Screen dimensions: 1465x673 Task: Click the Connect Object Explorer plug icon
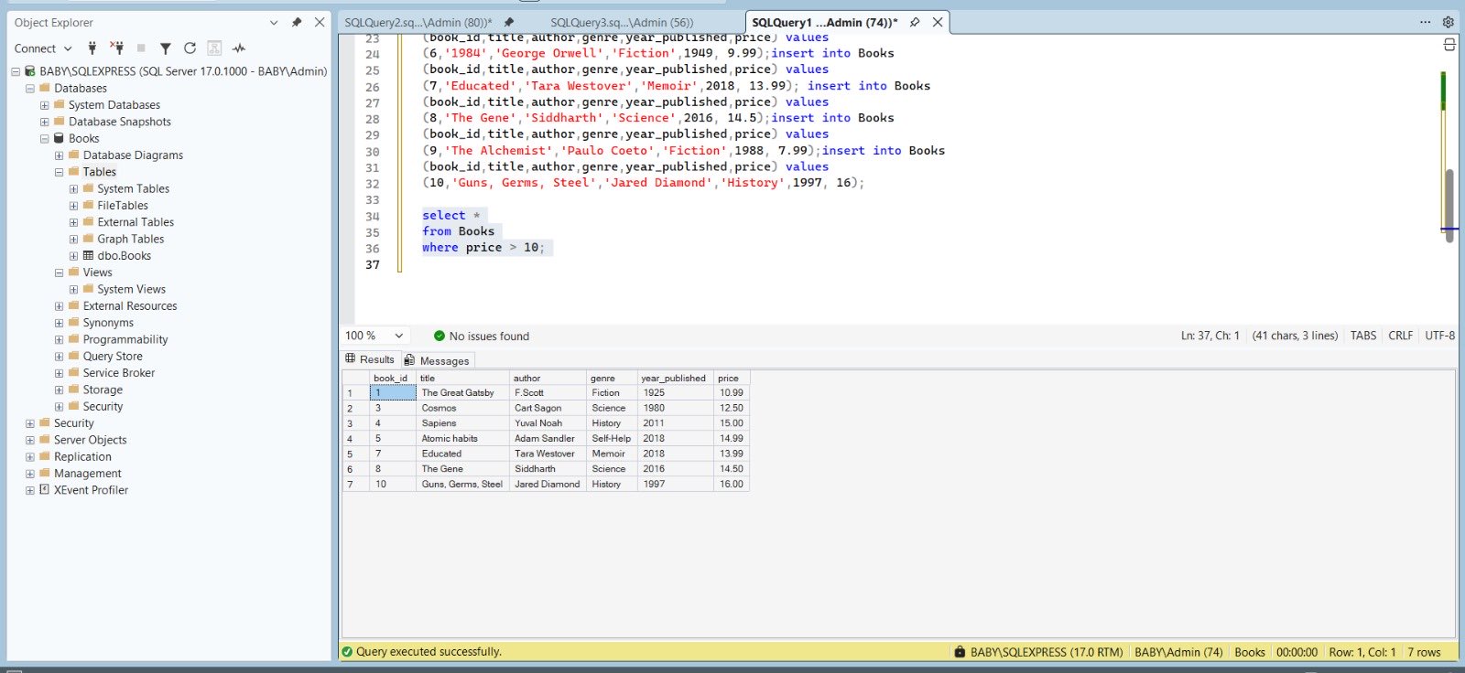coord(92,48)
